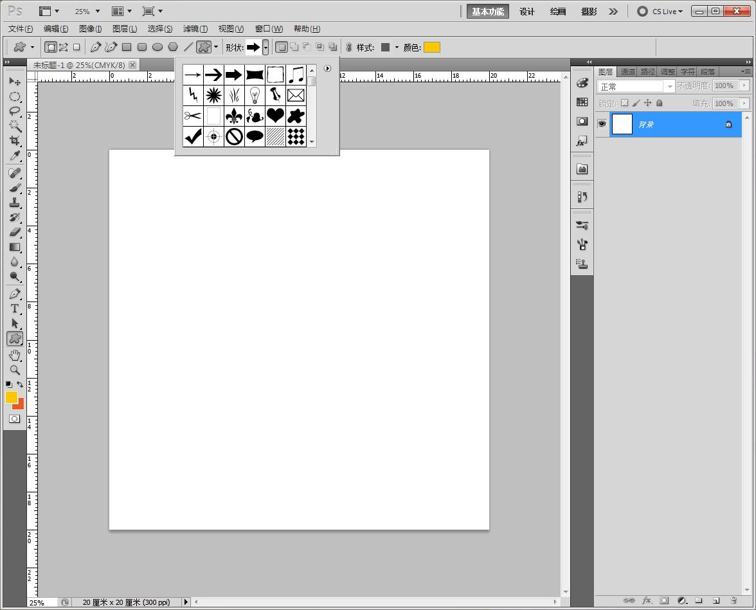
Task: Click the yellow 颜色 swatch in options bar
Action: coord(431,48)
